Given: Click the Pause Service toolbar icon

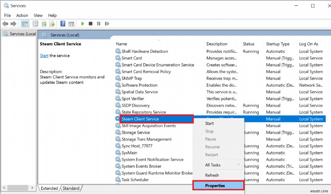Looking at the screenshot, I should (98, 24).
